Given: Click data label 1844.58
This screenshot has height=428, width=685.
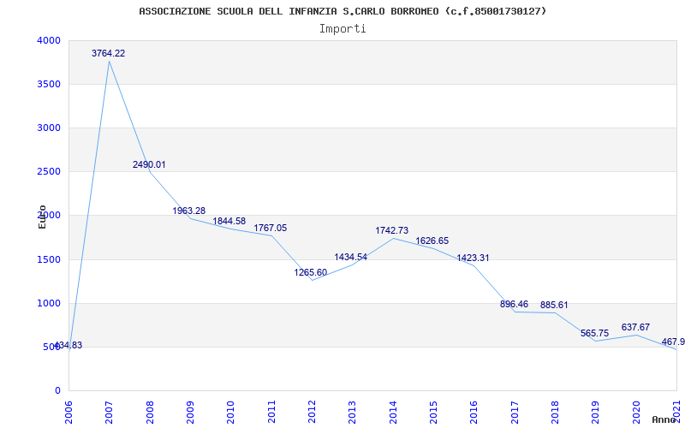Looking at the screenshot, I should click(x=229, y=221).
